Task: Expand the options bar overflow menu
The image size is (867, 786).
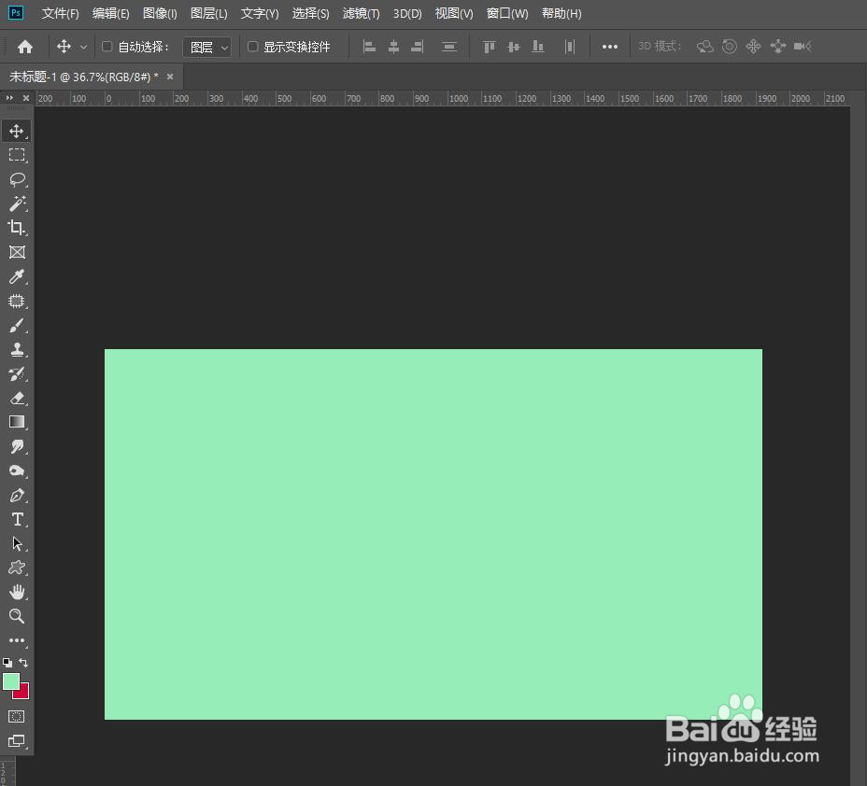Action: [x=609, y=46]
